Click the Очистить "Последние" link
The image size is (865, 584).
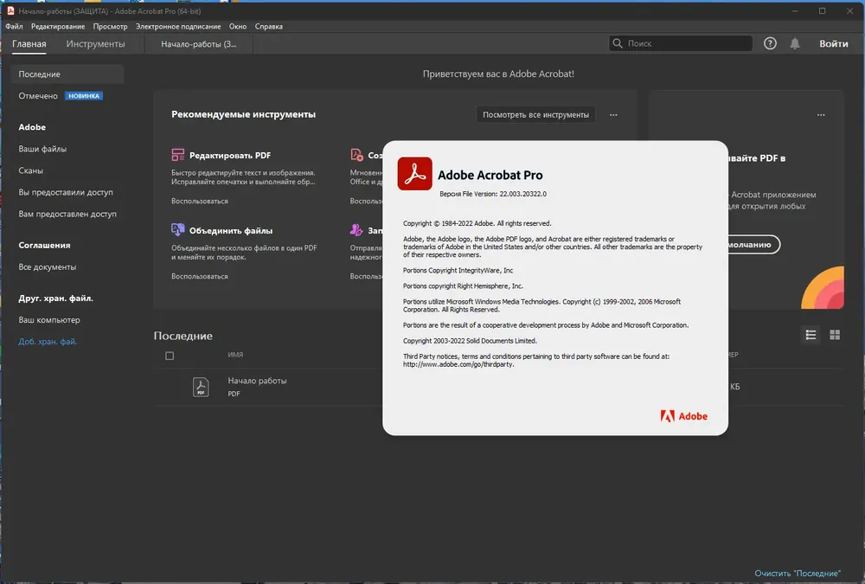coord(798,574)
